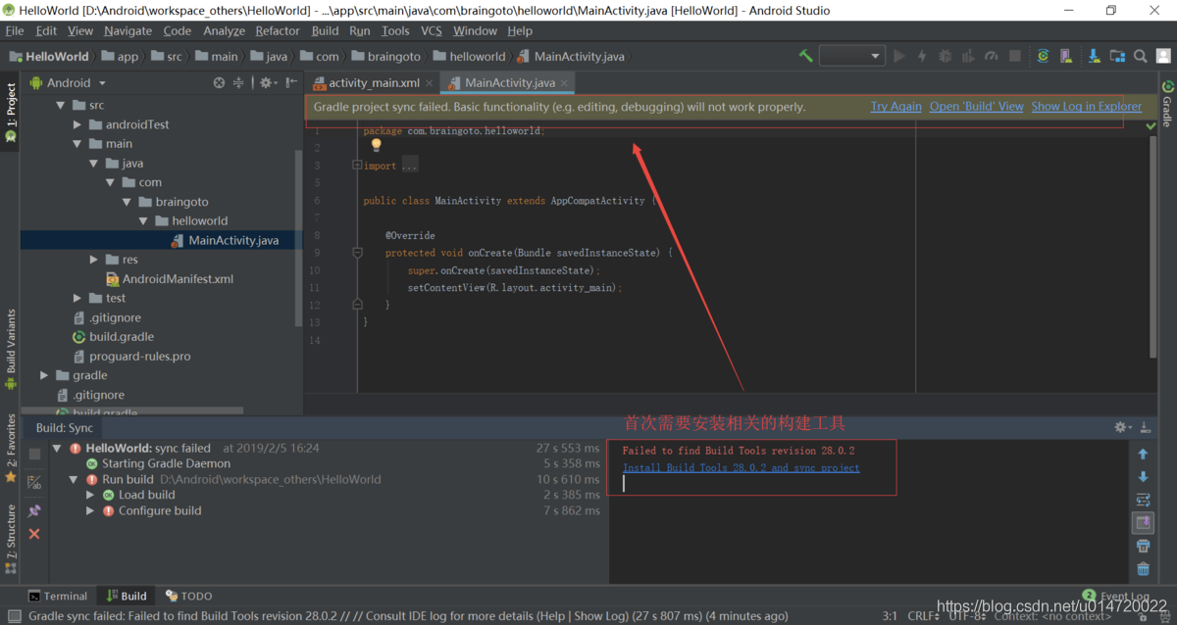
Task: Click Open 'Build' View link
Action: (977, 107)
